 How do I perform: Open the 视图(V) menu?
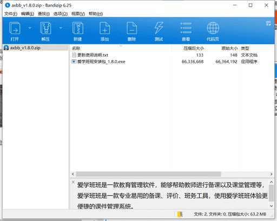click(x=78, y=14)
